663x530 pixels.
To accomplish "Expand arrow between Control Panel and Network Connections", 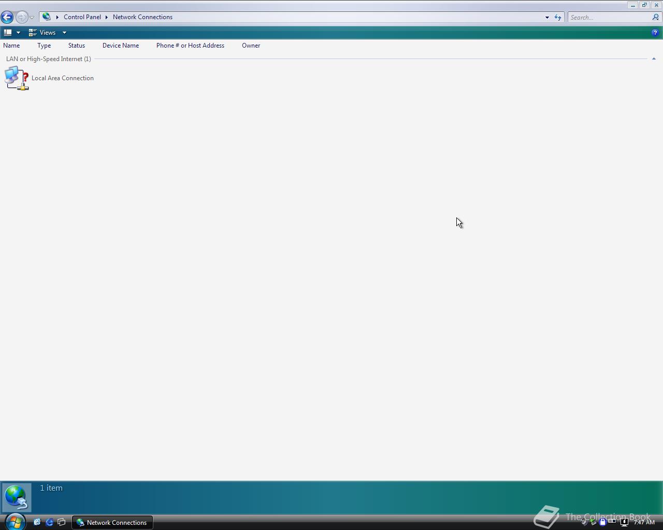I will (107, 17).
